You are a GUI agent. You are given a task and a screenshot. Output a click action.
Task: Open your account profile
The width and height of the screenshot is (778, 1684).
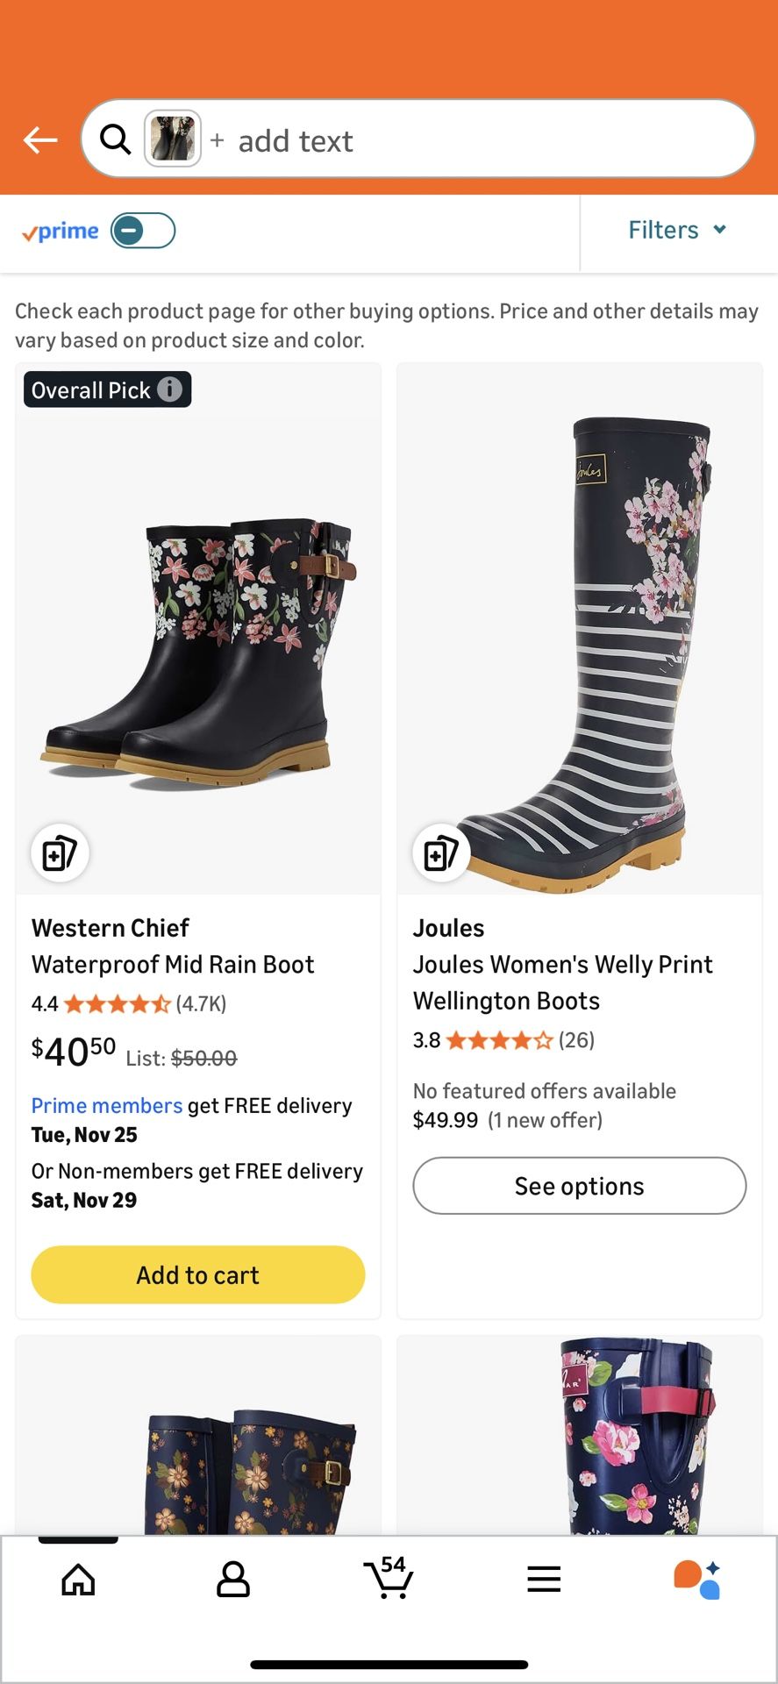click(x=233, y=1579)
